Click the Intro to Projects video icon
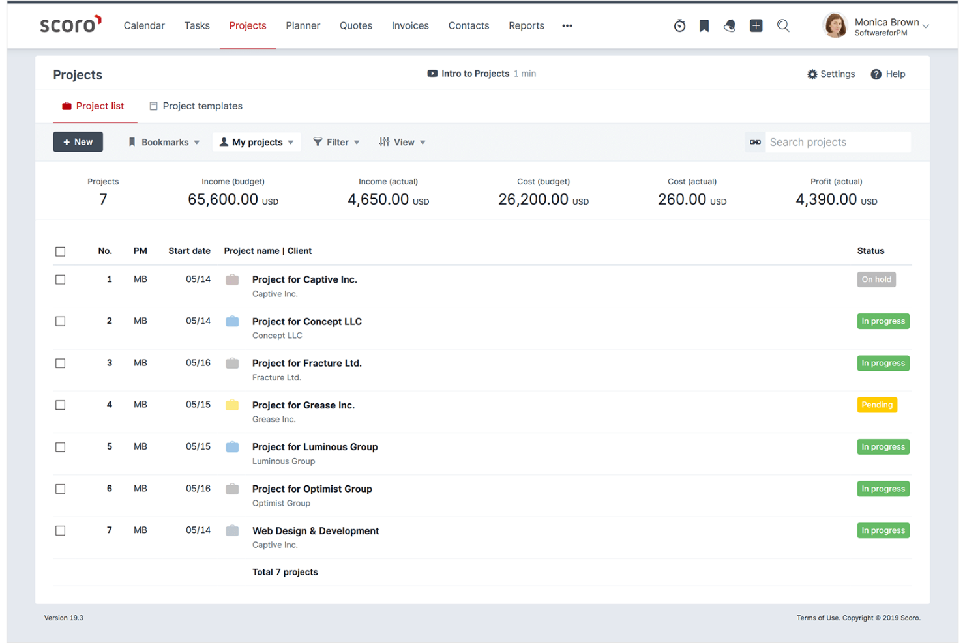This screenshot has height=643, width=965. tap(432, 74)
